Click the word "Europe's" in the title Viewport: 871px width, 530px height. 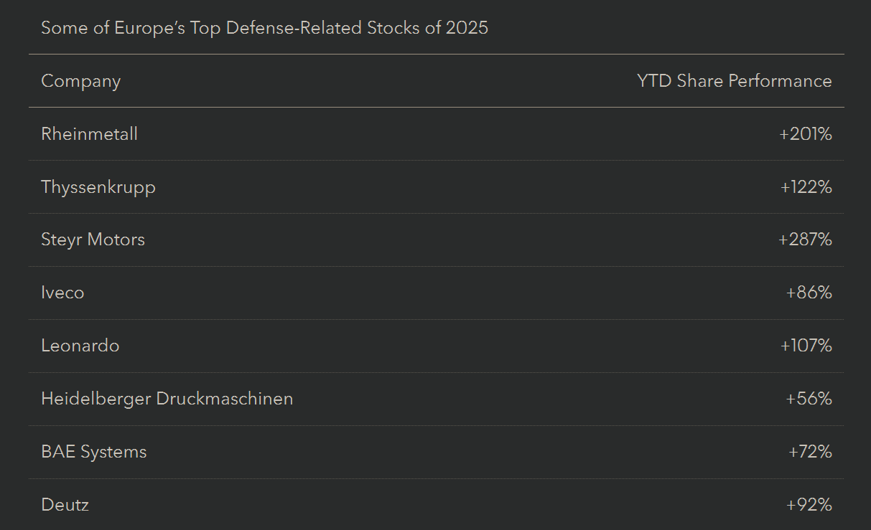pyautogui.click(x=148, y=28)
